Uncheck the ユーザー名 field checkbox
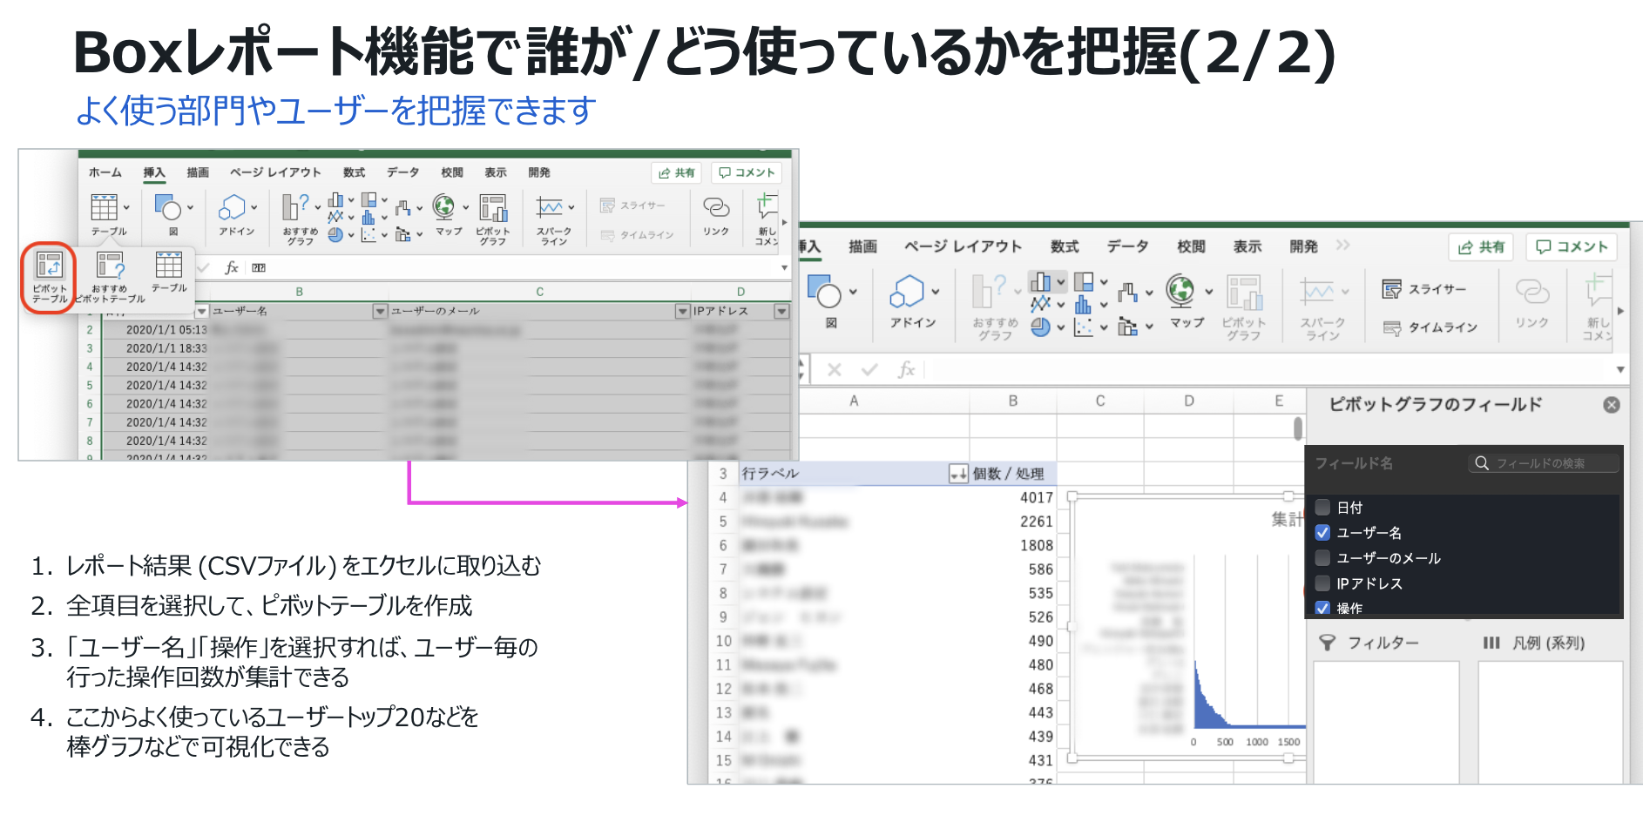The height and width of the screenshot is (822, 1643). (x=1322, y=533)
